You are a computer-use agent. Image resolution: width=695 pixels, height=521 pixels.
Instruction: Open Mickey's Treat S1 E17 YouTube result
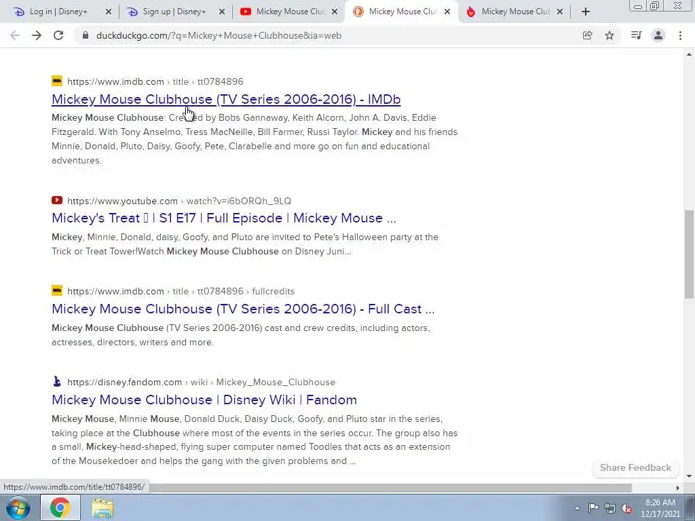pos(224,218)
